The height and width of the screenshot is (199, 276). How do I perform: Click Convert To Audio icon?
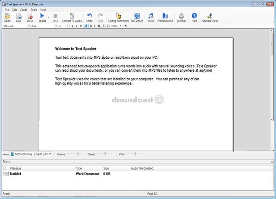pos(72,17)
